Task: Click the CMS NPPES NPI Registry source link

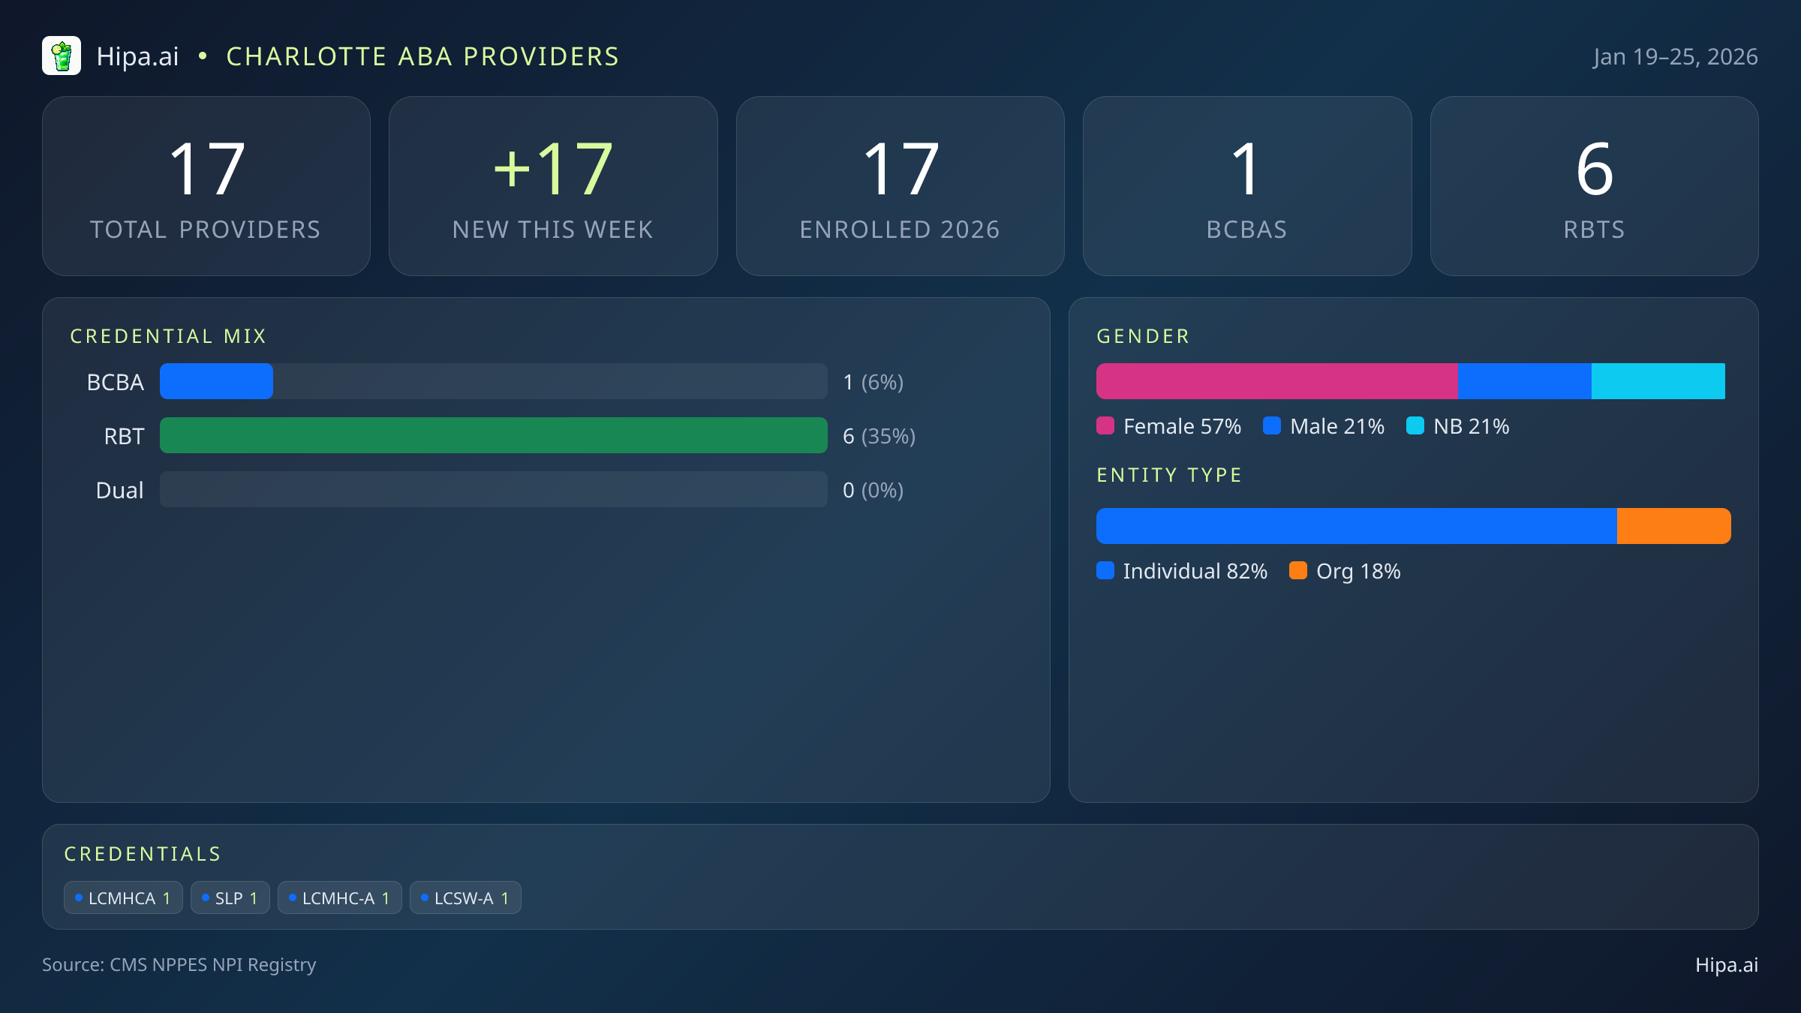Action: point(180,965)
